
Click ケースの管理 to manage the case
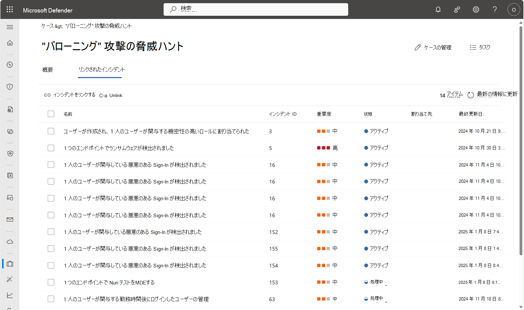[x=433, y=47]
